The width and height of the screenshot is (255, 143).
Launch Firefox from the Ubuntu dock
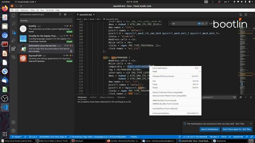pos(5,8)
